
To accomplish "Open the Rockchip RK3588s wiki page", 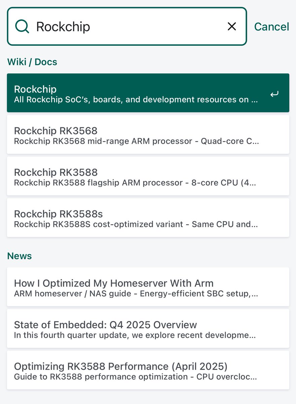I will (x=148, y=217).
